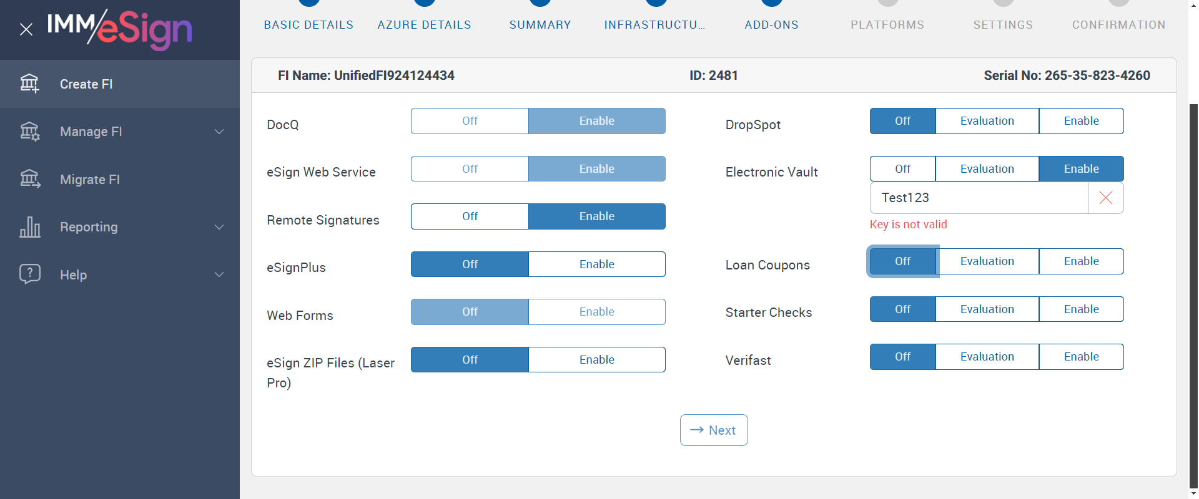This screenshot has width=1199, height=499.
Task: Turn Starter Checks Off
Action: click(x=902, y=309)
